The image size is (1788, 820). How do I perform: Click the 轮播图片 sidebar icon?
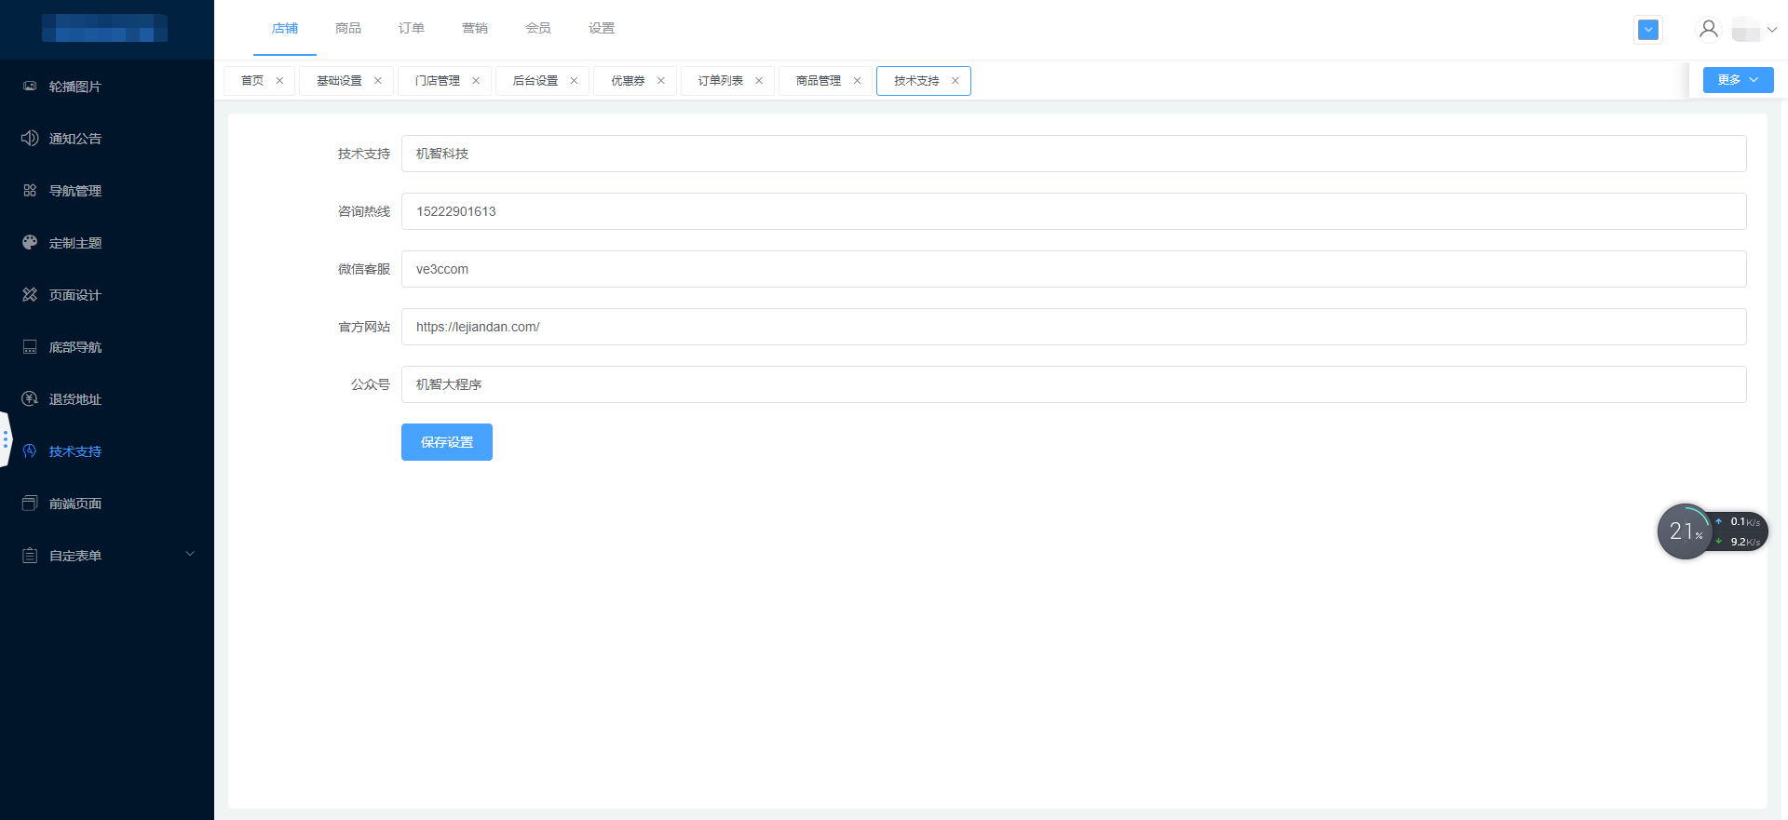coord(30,86)
